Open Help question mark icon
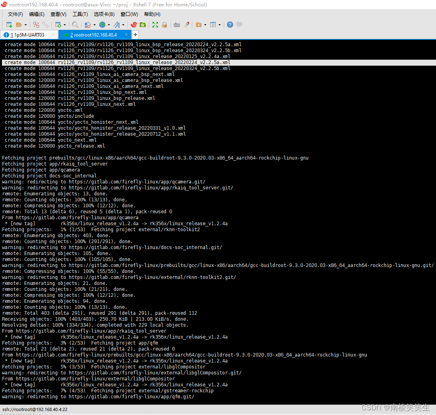Viewport: 436px width, 415px height. [230, 25]
